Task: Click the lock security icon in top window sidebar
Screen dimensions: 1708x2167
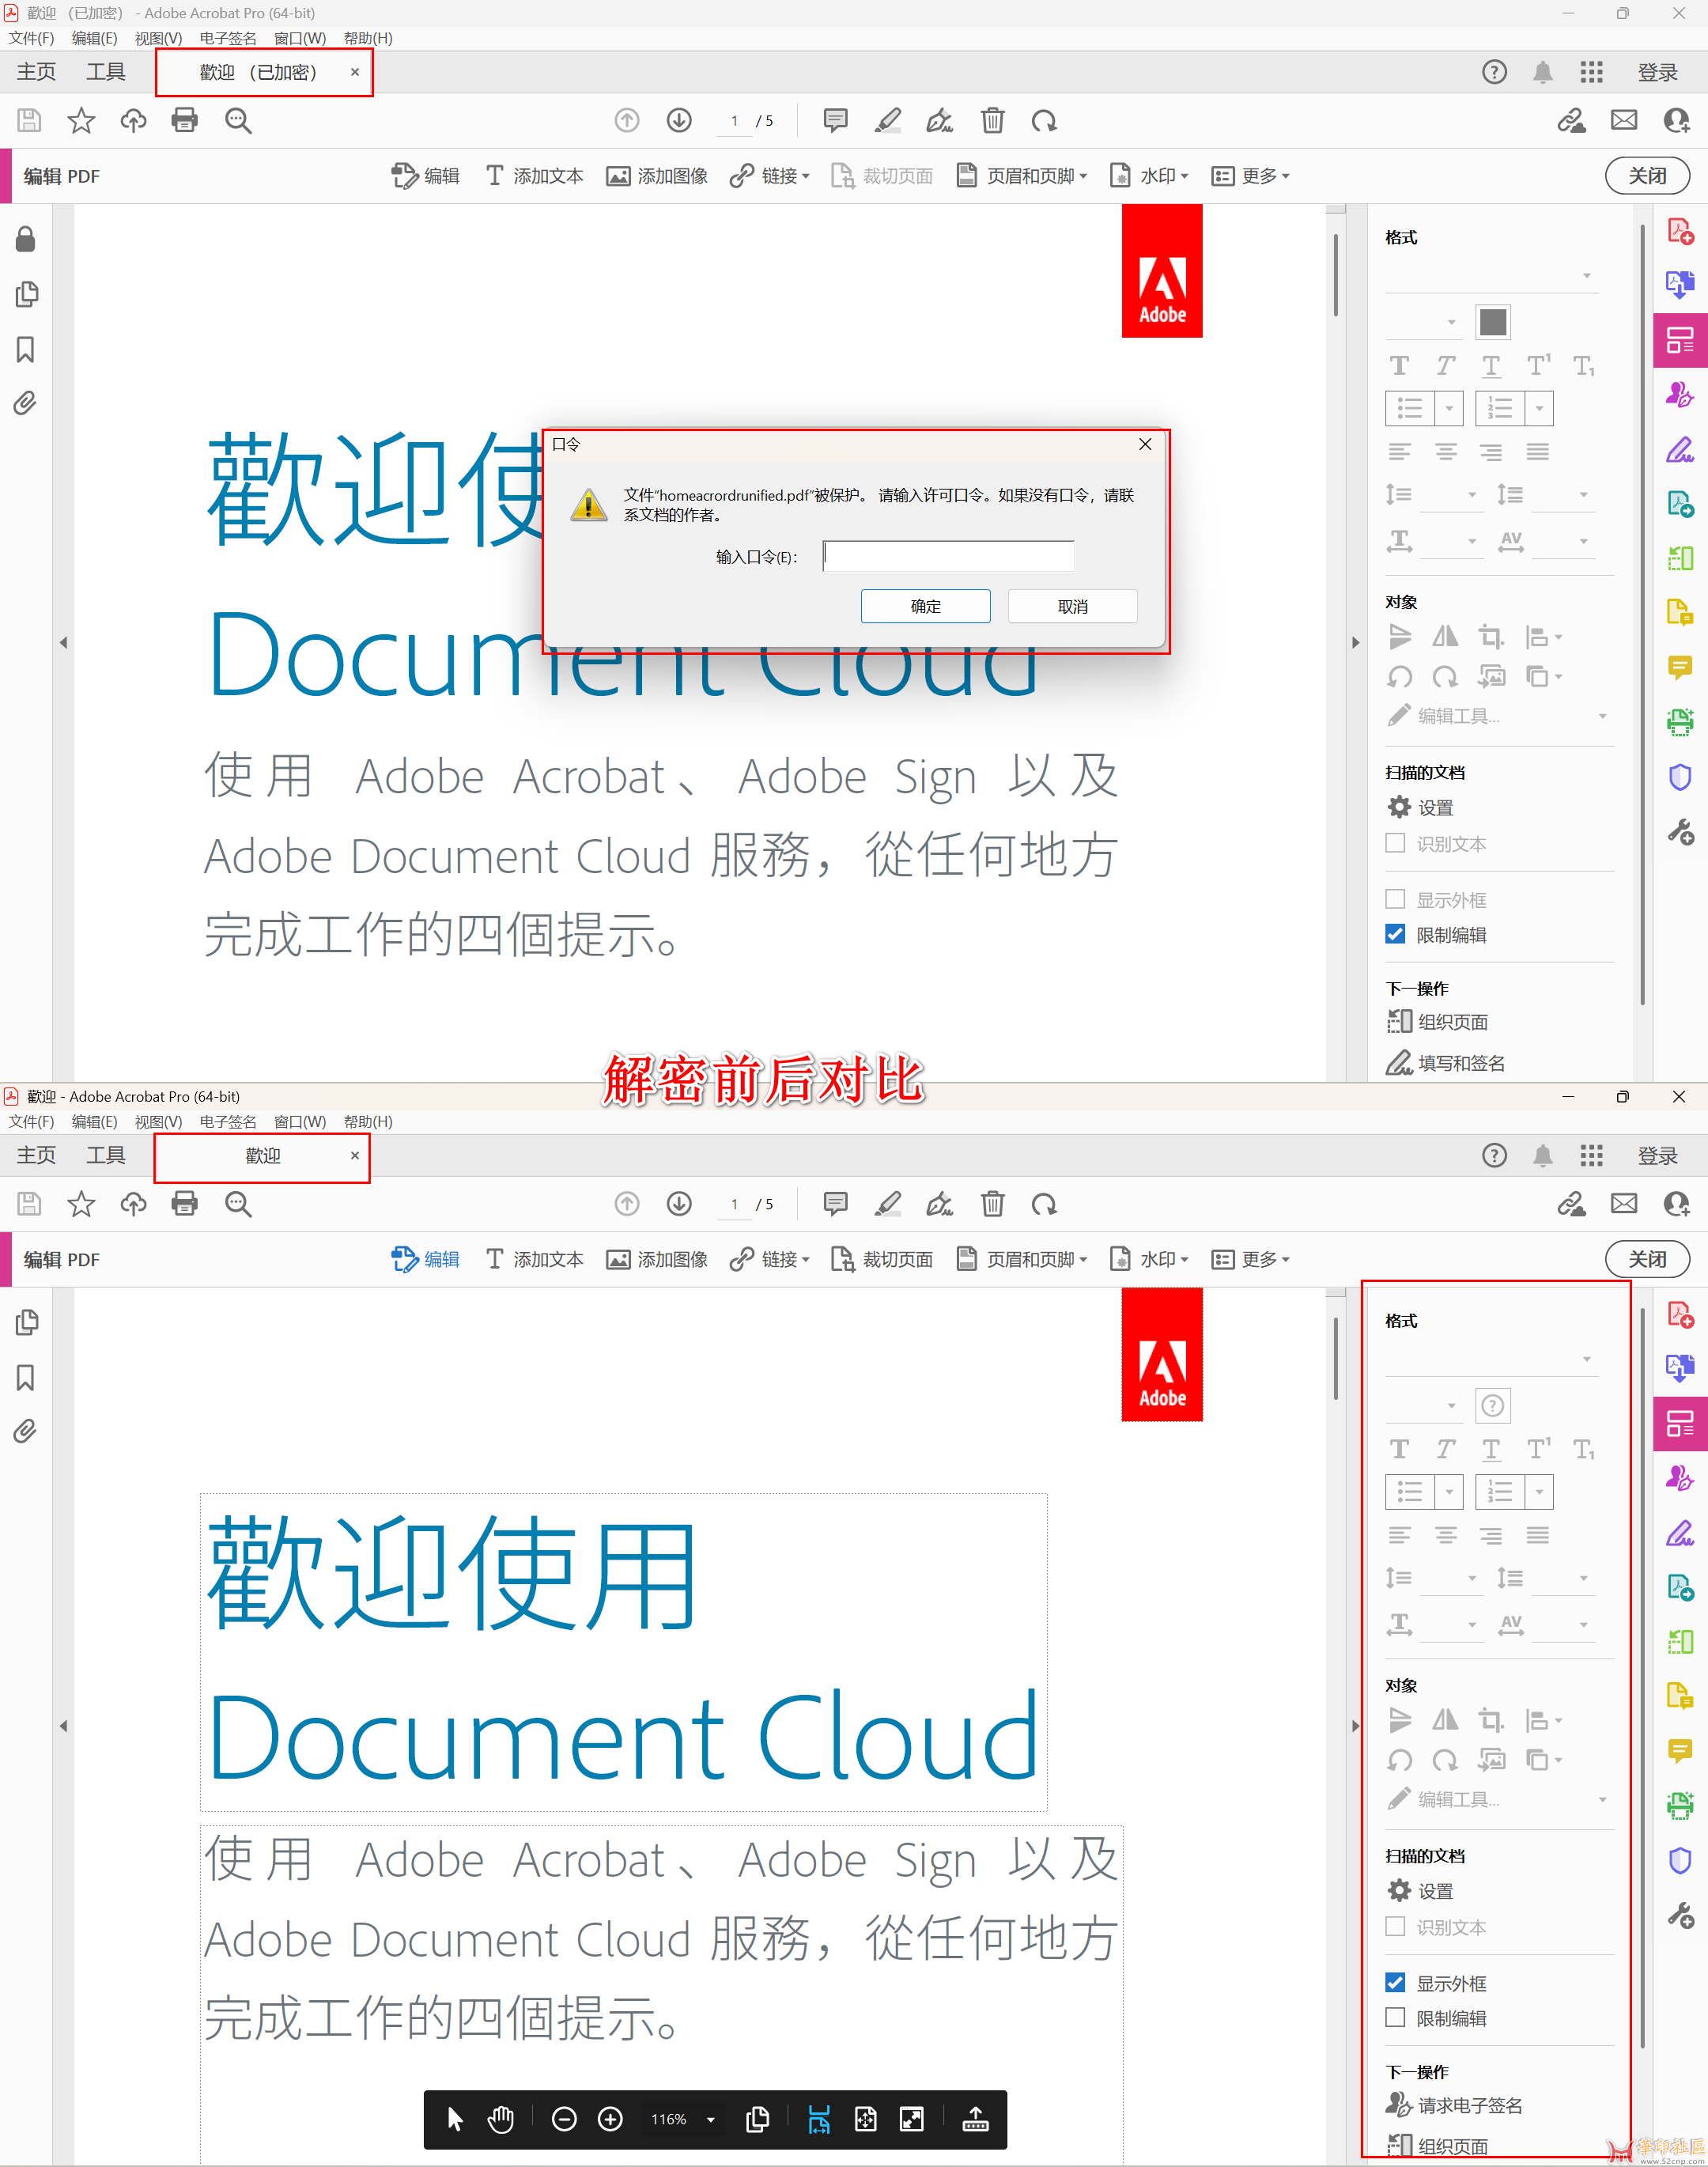Action: point(26,239)
